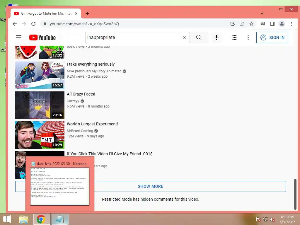300x225 pixels.
Task: Open 'I take everything seriously' video title
Action: tap(91, 64)
